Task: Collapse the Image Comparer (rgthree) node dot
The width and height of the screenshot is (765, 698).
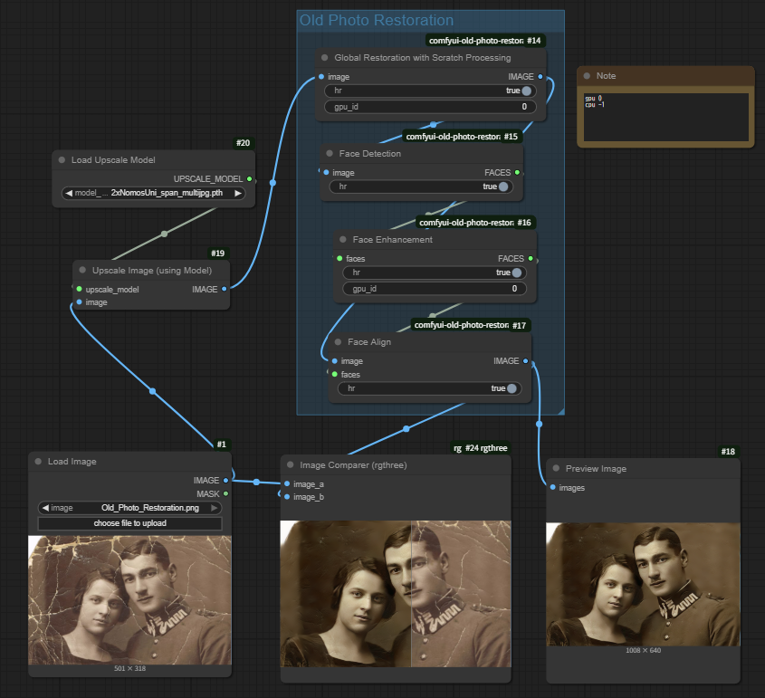Action: pos(291,465)
